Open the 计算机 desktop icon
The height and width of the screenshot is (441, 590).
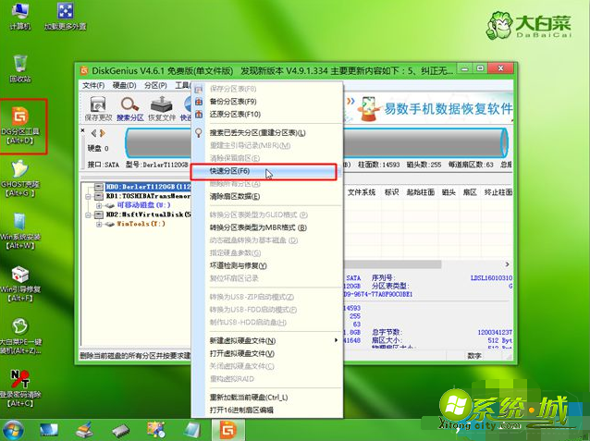click(20, 15)
